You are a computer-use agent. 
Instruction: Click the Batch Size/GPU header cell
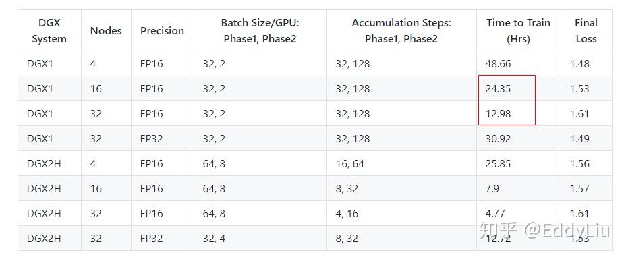[260, 31]
